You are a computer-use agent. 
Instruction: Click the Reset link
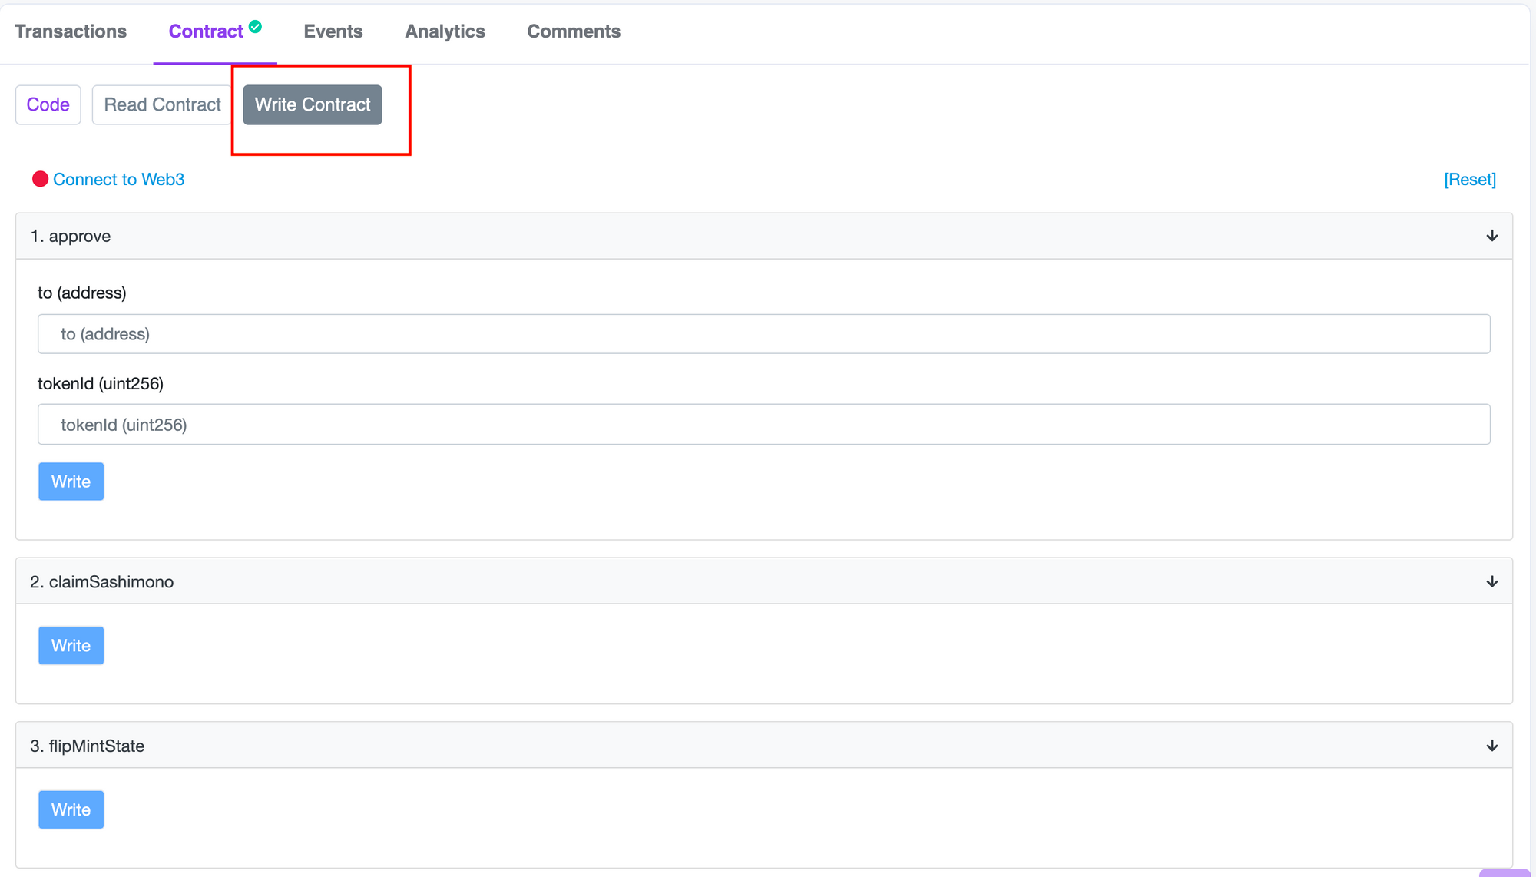(x=1469, y=179)
